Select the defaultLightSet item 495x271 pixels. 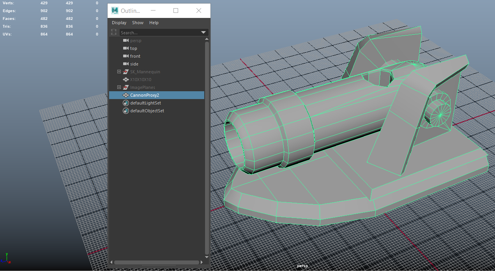click(145, 103)
